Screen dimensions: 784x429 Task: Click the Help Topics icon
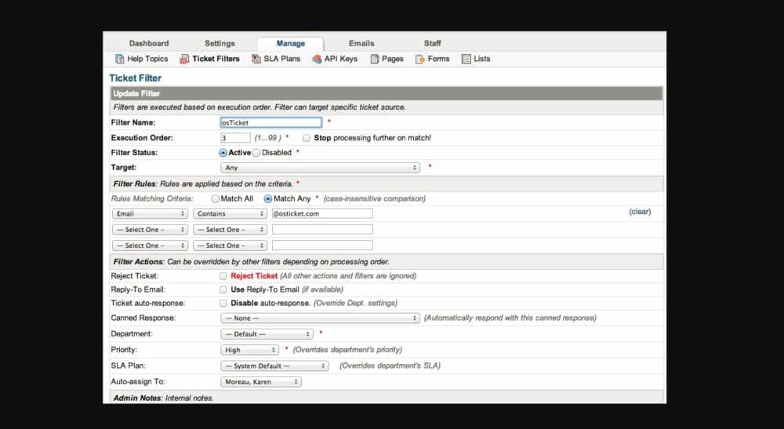[120, 59]
